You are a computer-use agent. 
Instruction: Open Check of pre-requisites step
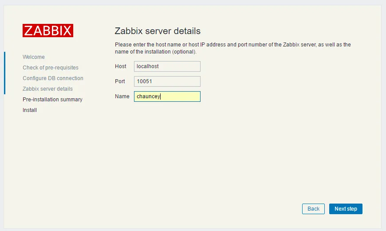(x=51, y=68)
